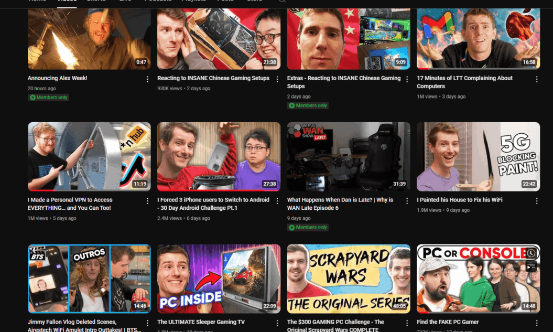
Task: Click Members only badge under 'Announcing Alex Week!'
Action: 49,98
